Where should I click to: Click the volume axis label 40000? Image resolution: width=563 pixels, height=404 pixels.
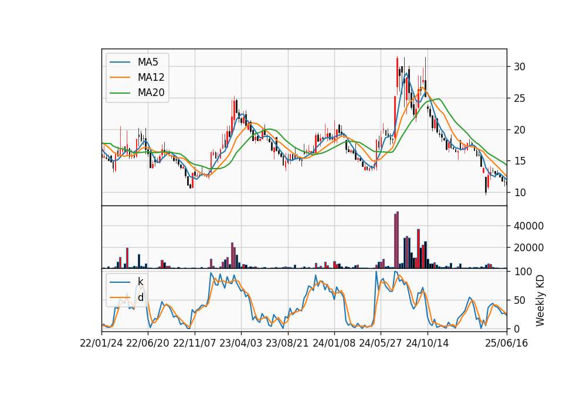[x=528, y=226]
